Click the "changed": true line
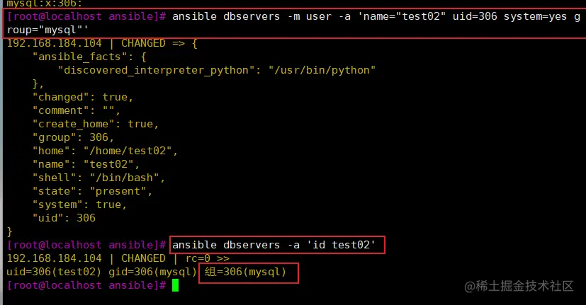 83,97
